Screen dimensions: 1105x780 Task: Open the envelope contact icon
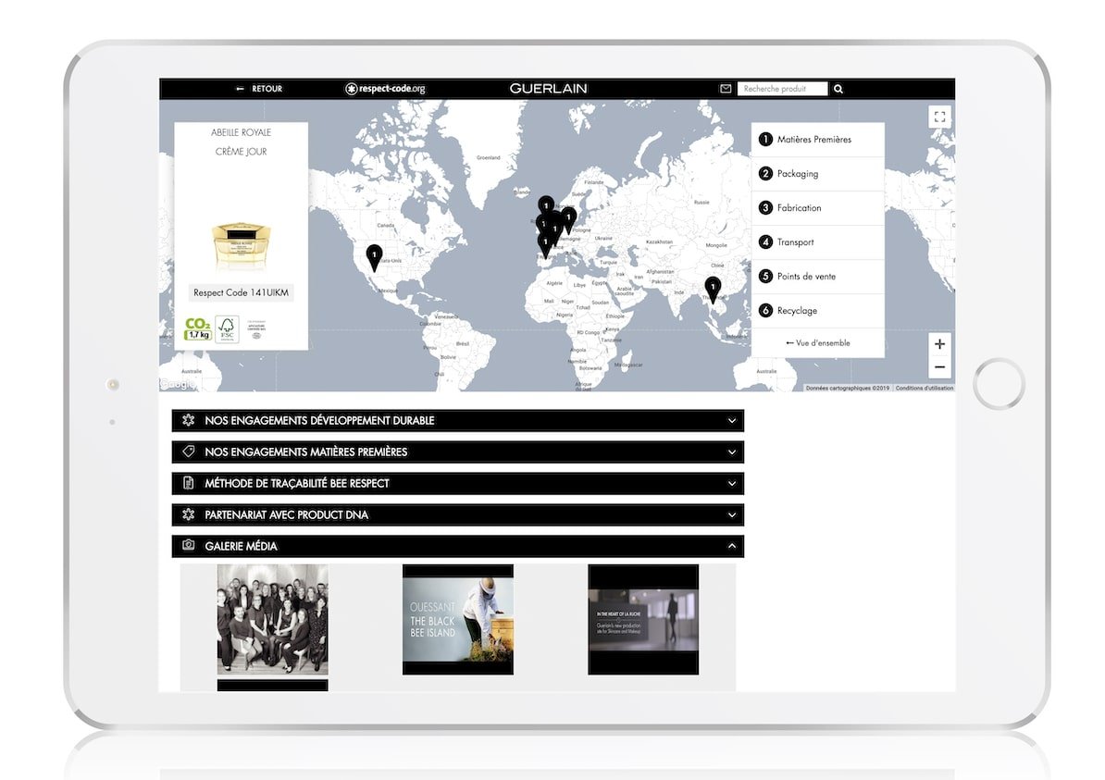726,89
